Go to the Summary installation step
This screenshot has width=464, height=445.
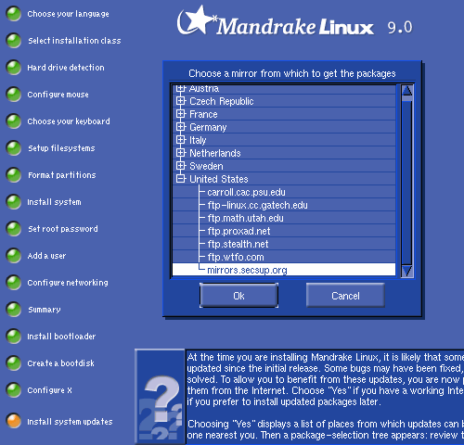(x=45, y=310)
